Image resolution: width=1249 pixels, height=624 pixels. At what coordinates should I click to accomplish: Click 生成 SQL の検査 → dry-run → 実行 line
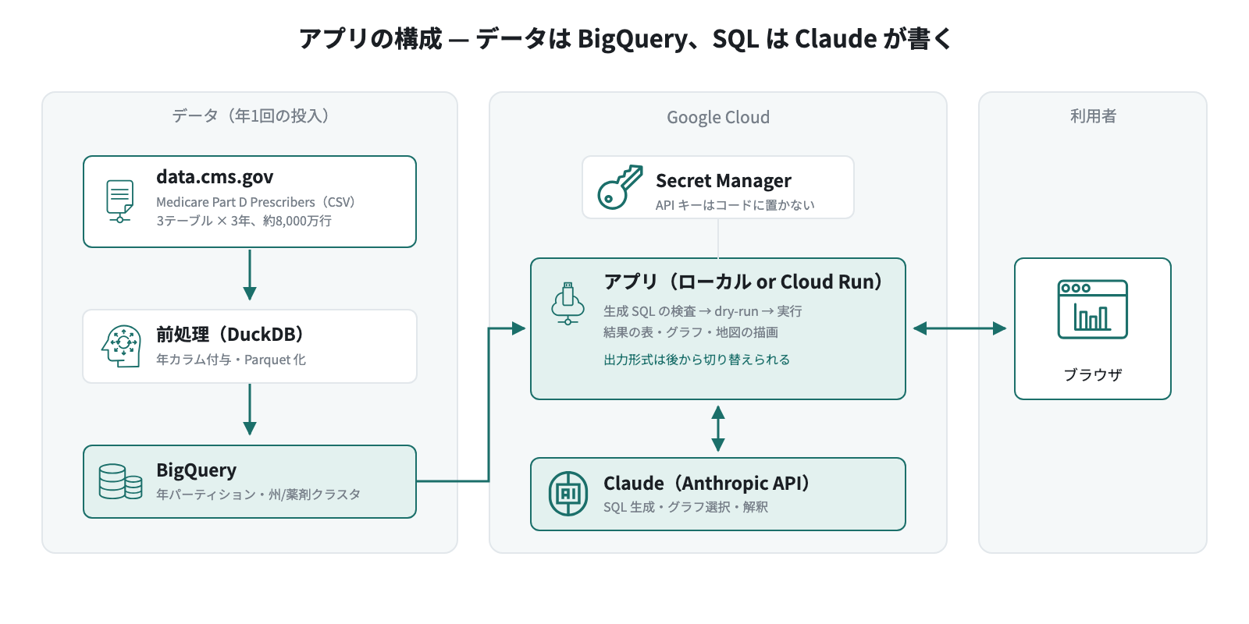703,311
